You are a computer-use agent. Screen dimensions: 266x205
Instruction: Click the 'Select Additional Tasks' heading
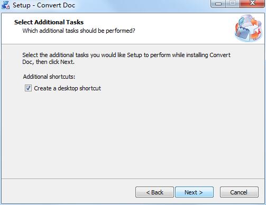pyautogui.click(x=49, y=22)
